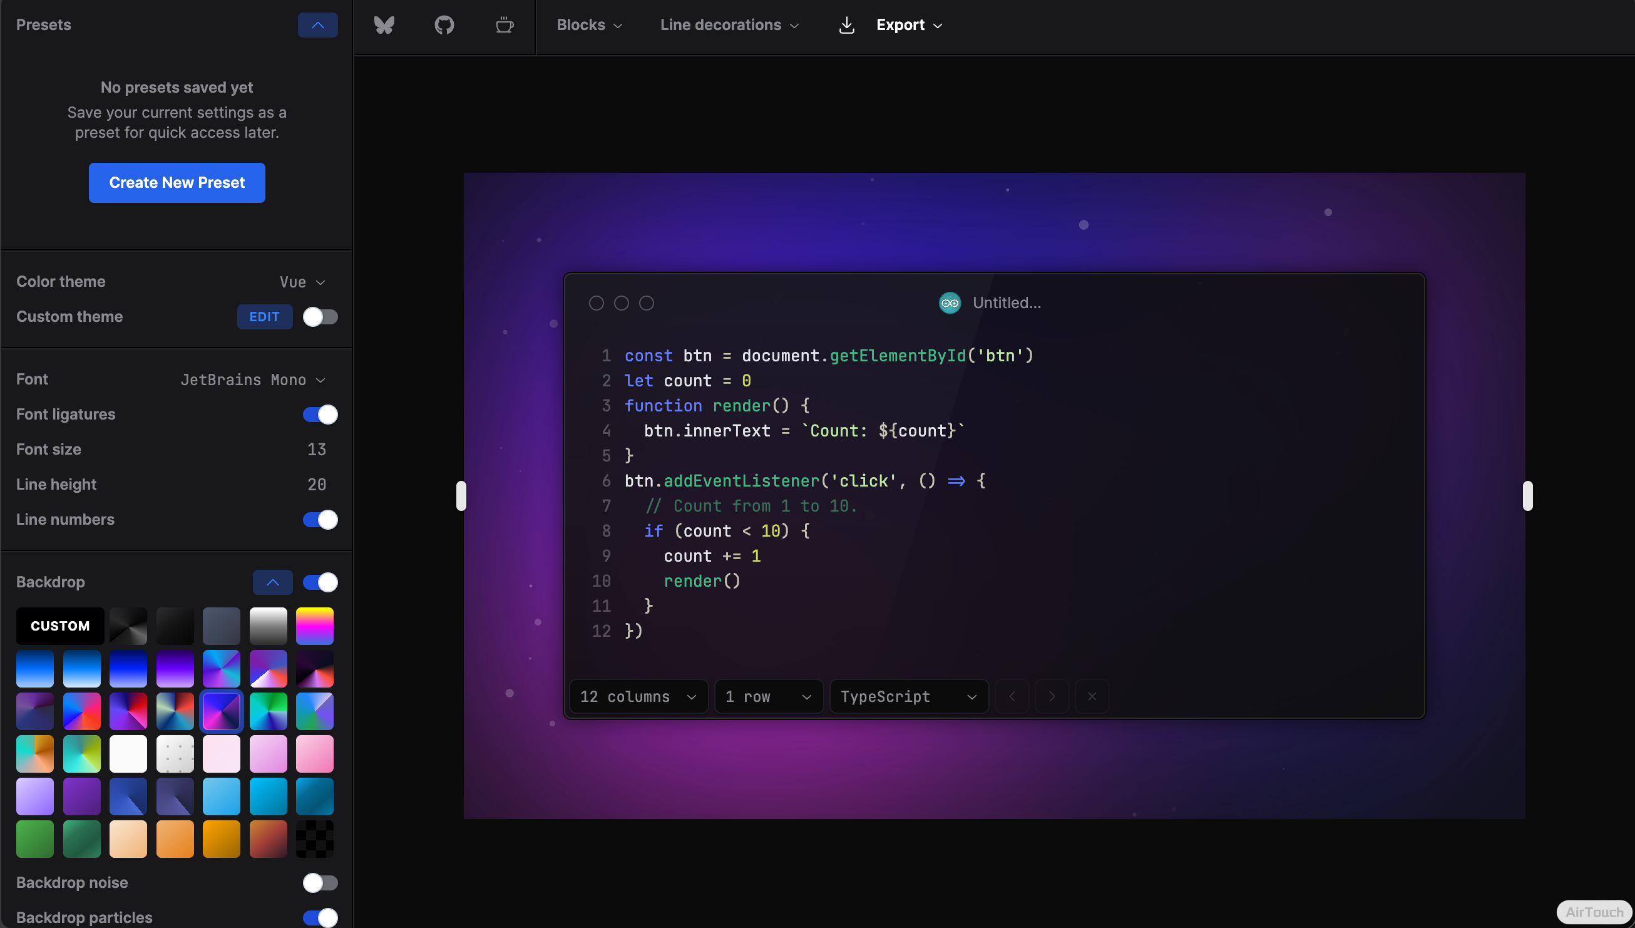Image resolution: width=1635 pixels, height=928 pixels.
Task: Select the yellow-to-magenta gradient backdrop swatch
Action: click(315, 626)
